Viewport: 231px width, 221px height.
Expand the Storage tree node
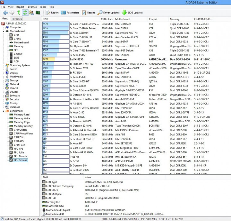pos(4,81)
